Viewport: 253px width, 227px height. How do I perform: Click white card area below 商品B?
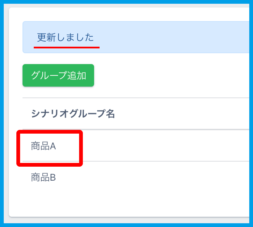[x=130, y=201]
